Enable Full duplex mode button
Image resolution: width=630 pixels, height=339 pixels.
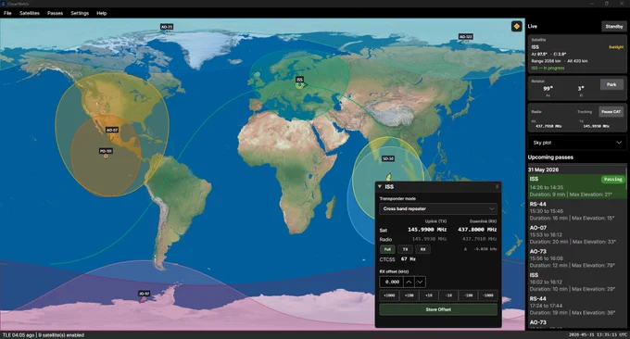point(387,249)
